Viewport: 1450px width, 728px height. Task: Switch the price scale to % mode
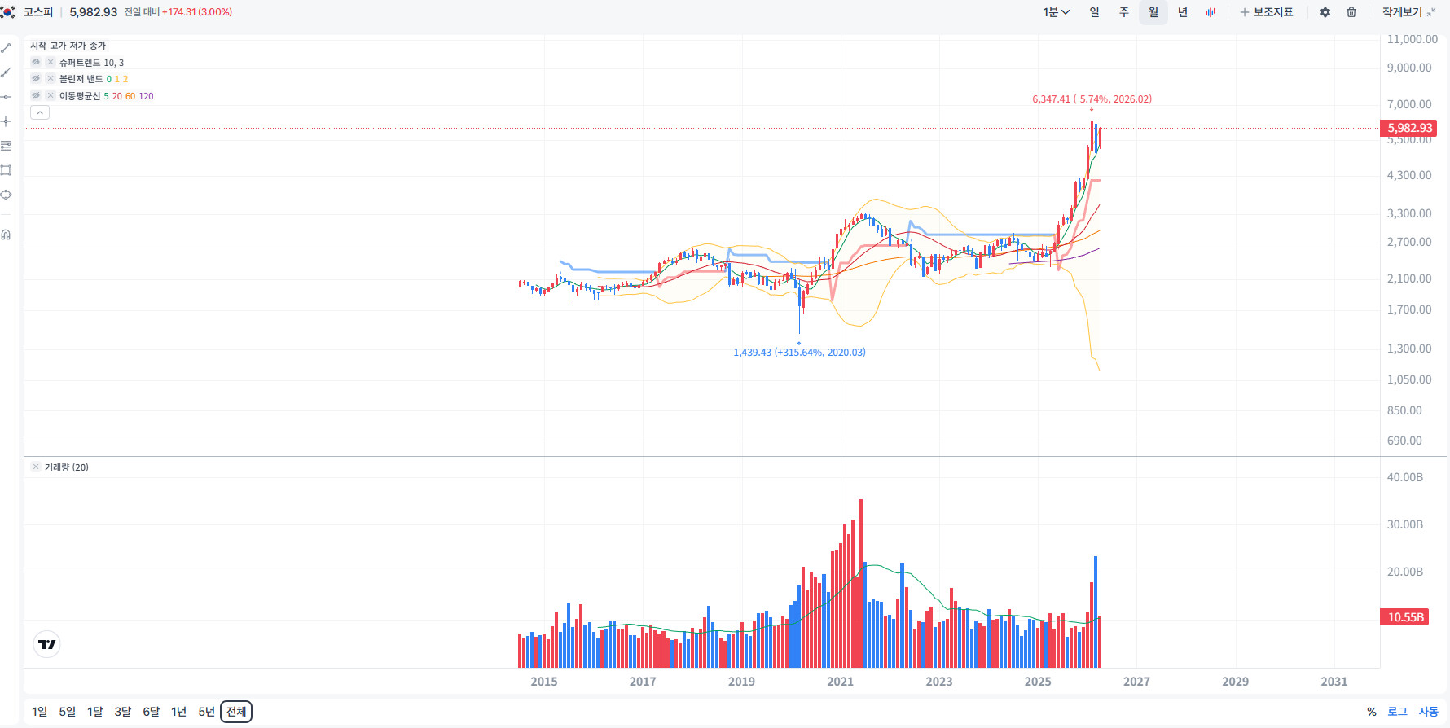1372,712
